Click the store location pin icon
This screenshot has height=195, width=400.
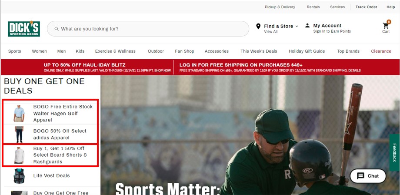258,26
